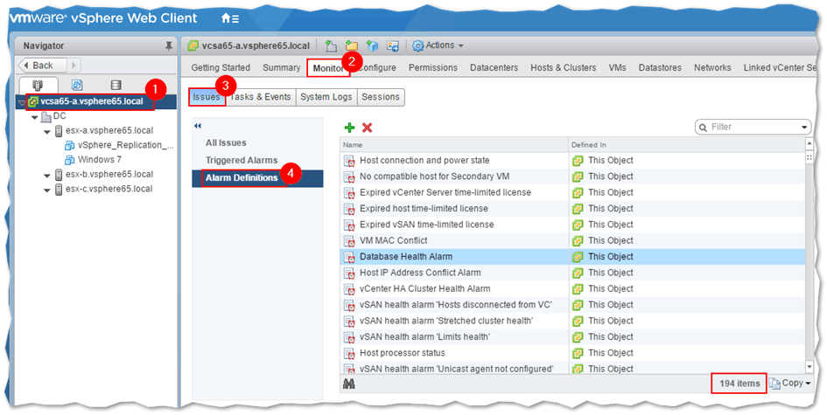
Task: Click the VM icon next to vSphere_Replication_
Action: [x=70, y=145]
